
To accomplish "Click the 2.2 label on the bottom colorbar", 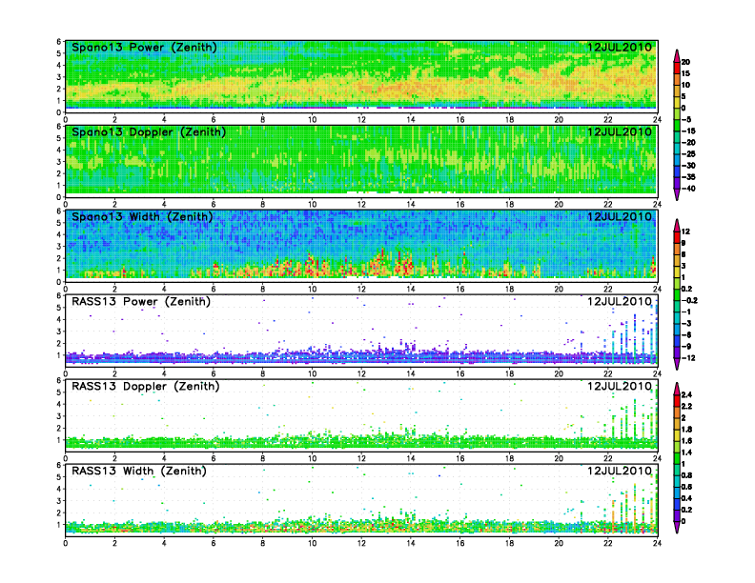I will (687, 407).
